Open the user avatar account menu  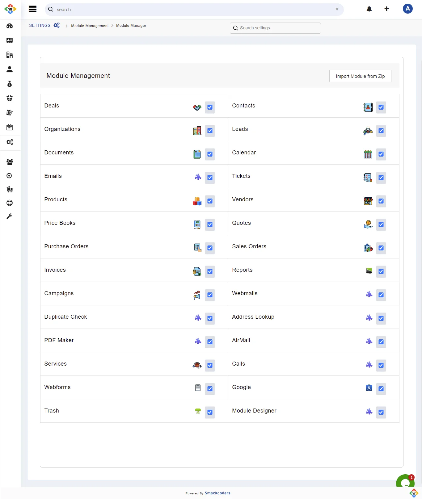[x=407, y=9]
